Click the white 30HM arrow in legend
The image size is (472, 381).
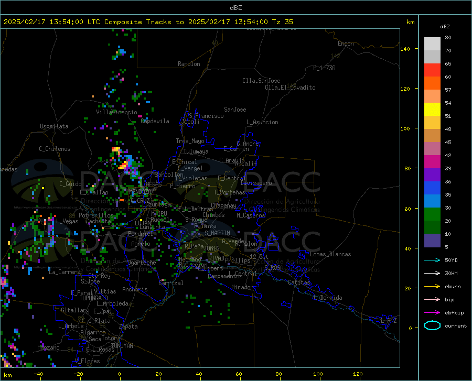pos(432,274)
